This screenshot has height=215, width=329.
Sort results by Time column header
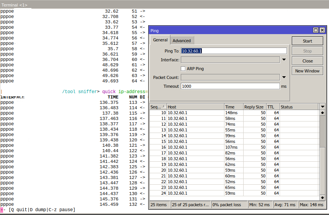click(233, 107)
